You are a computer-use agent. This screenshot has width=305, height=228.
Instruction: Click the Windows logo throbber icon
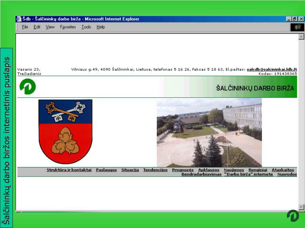[298, 27]
